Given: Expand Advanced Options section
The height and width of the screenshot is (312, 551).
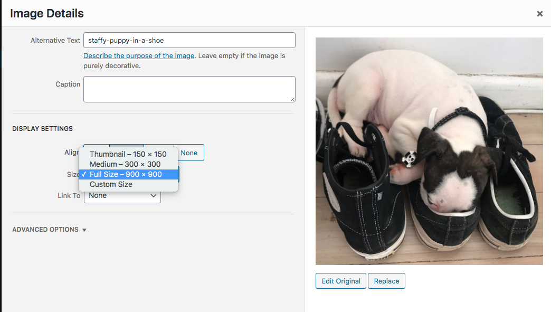Looking at the screenshot, I should pyautogui.click(x=49, y=230).
